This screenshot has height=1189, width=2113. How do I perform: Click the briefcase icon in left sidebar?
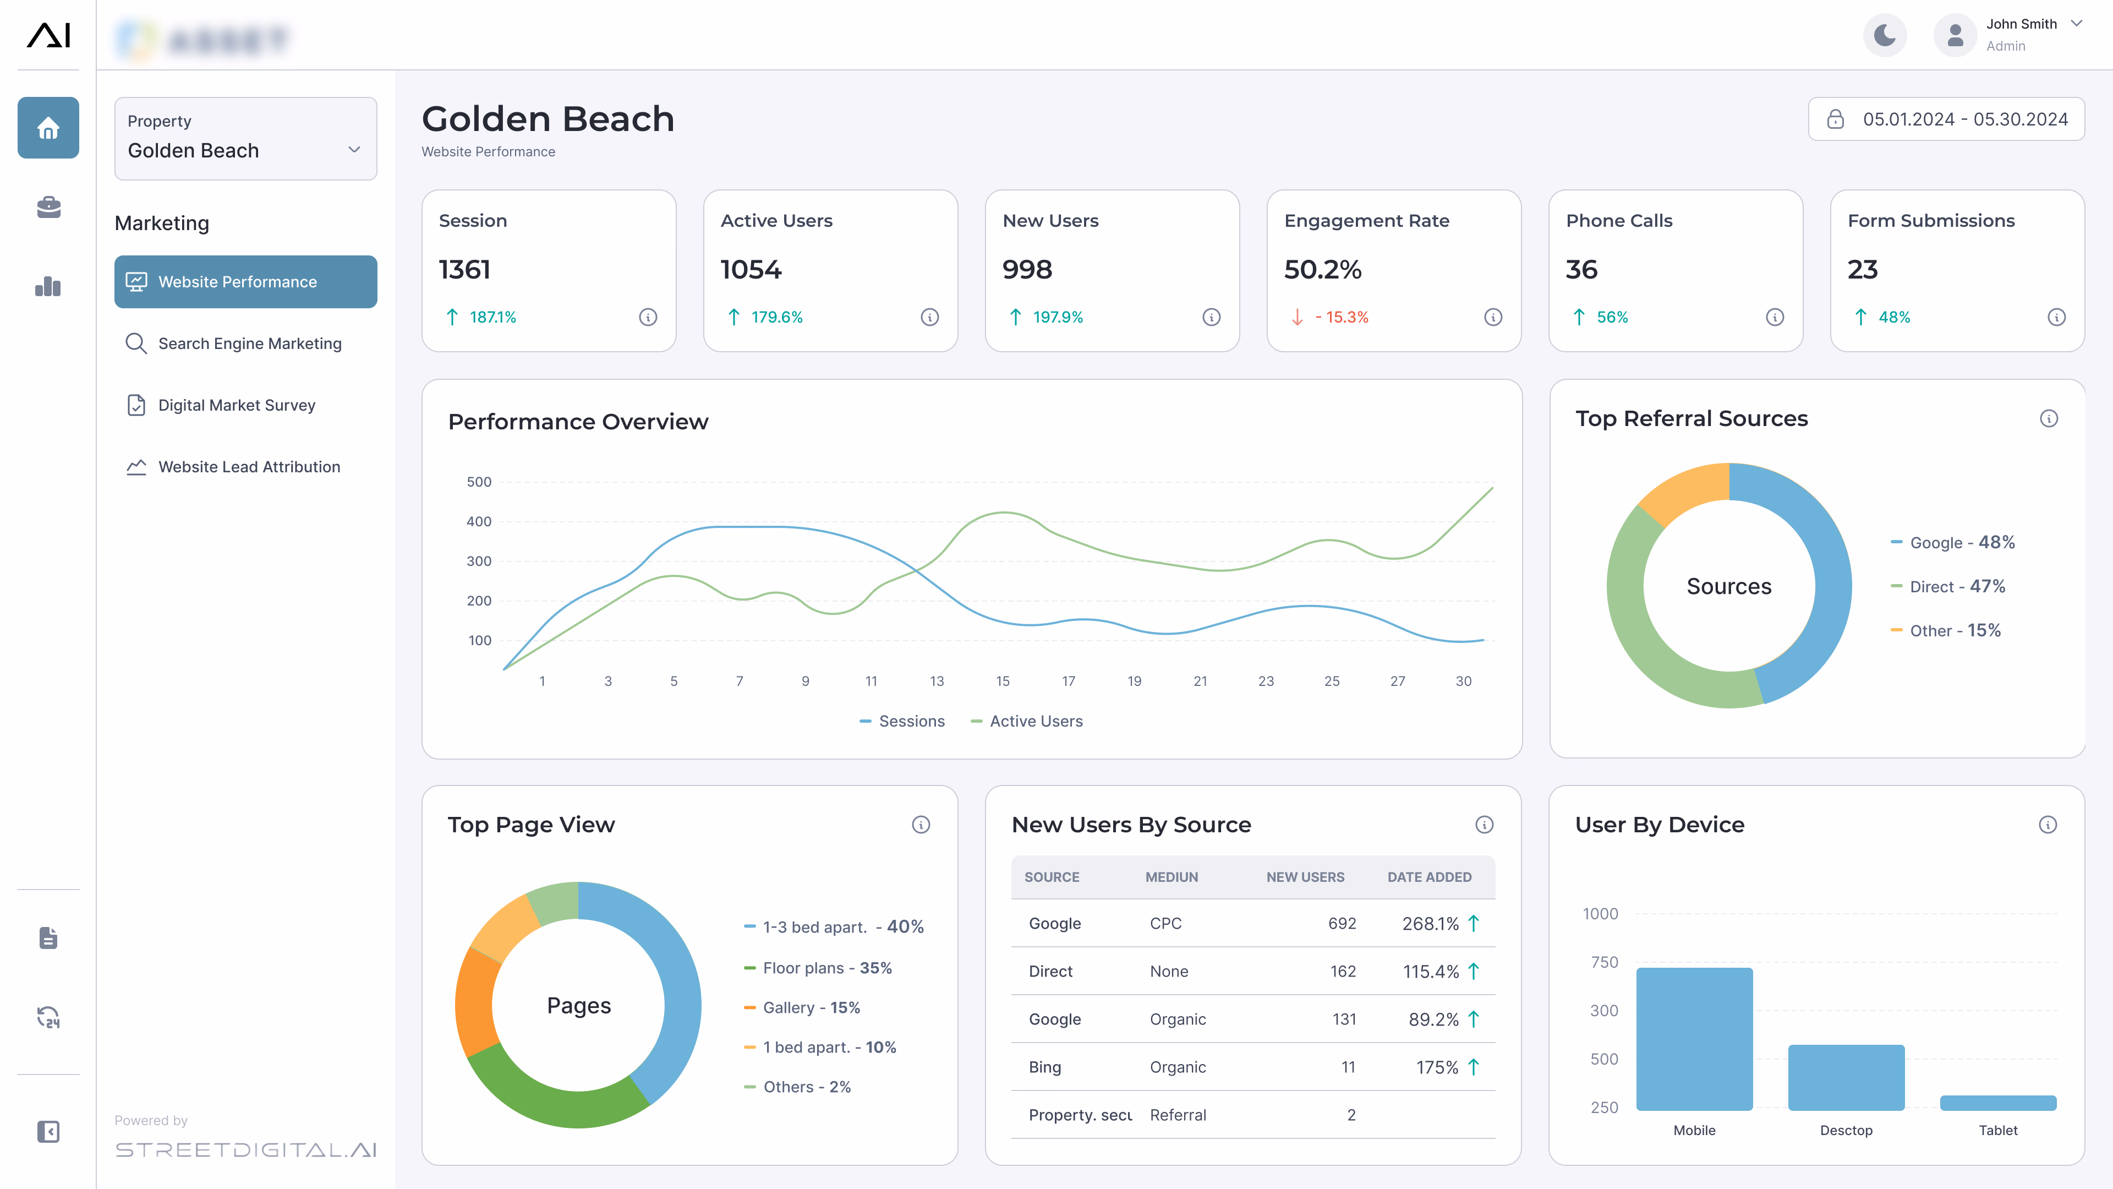pos(48,207)
